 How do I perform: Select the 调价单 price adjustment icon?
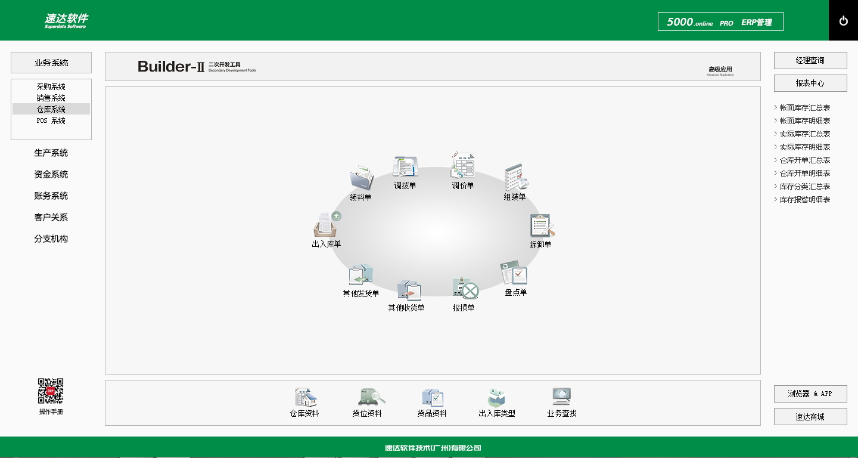pos(463,167)
